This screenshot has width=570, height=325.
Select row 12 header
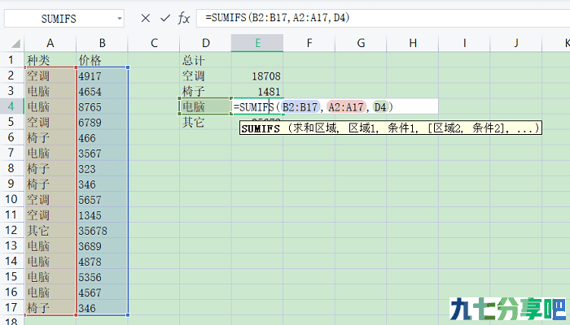11,230
